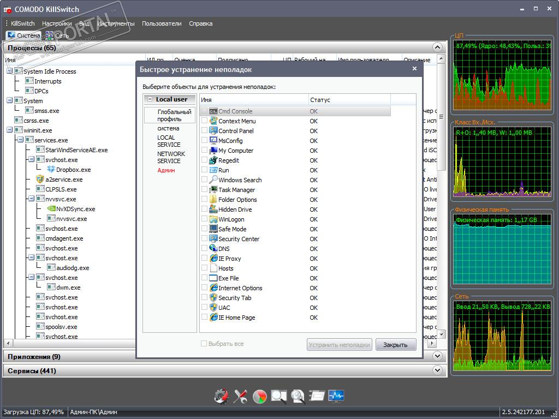Image resolution: width=559 pixels, height=419 pixels.
Task: Click the pie chart icon in bottom toolbar
Action: 260,397
